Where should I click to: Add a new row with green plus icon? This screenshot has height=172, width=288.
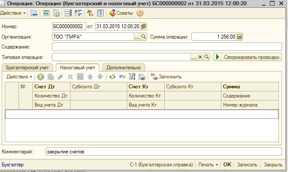click(41, 77)
